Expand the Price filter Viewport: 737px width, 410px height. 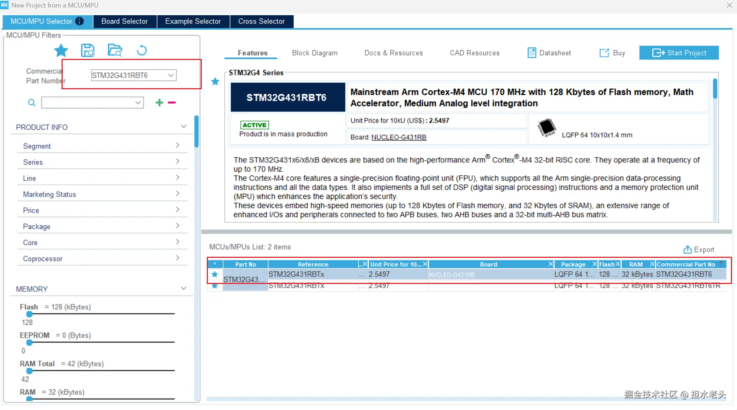[177, 209]
